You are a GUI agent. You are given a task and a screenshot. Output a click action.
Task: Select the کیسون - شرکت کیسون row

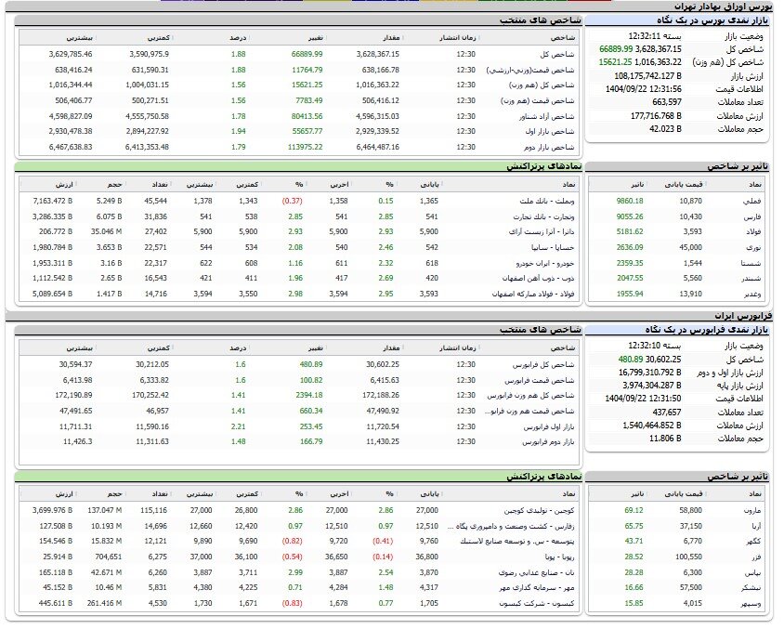click(x=537, y=602)
